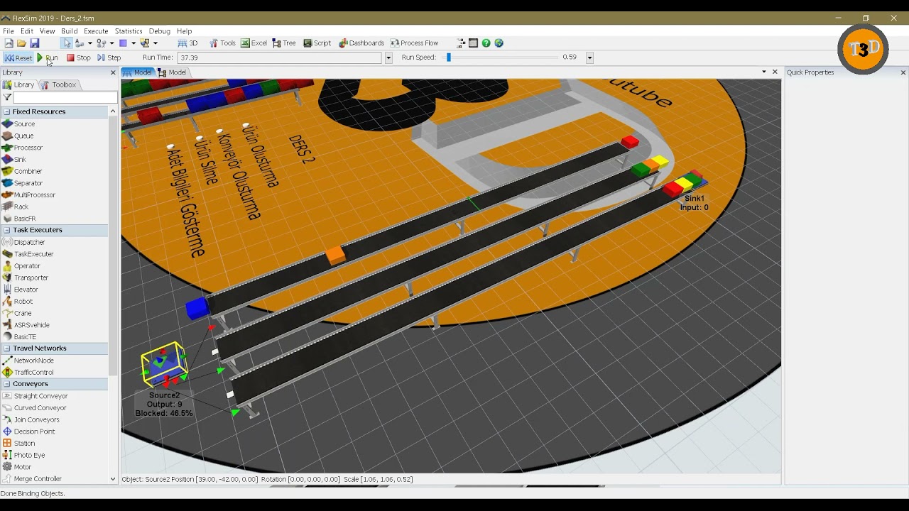Open the Build menu
909x511 pixels.
coord(69,31)
